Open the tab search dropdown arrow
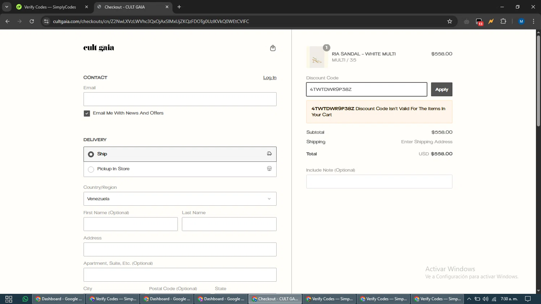Screen dimensions: 541x304 click(6, 7)
